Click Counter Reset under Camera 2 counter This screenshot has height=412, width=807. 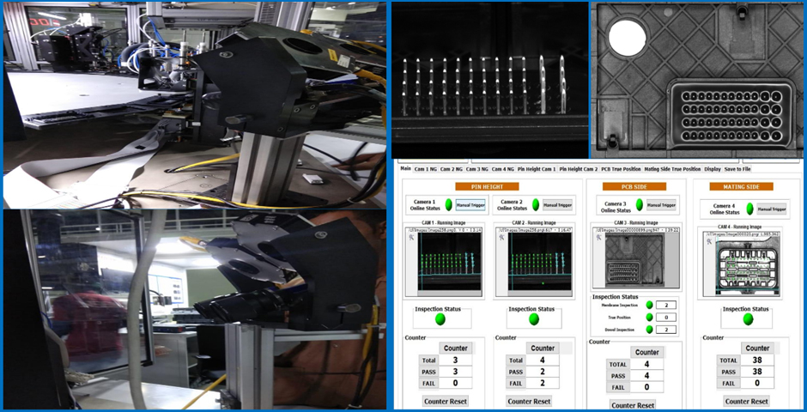point(529,401)
